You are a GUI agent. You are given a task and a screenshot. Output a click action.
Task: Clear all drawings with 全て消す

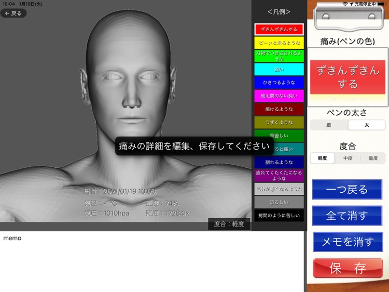click(347, 216)
